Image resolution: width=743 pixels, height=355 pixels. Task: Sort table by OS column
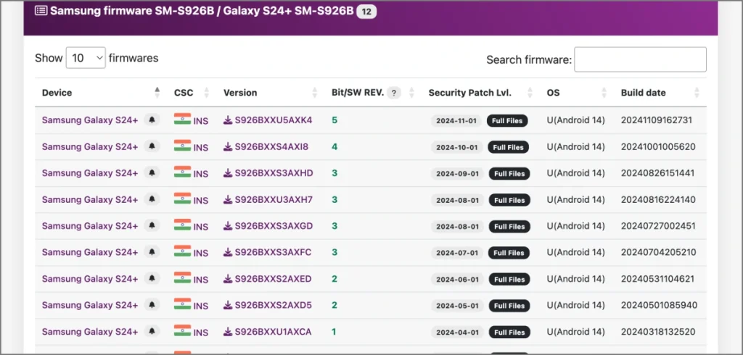pos(602,93)
